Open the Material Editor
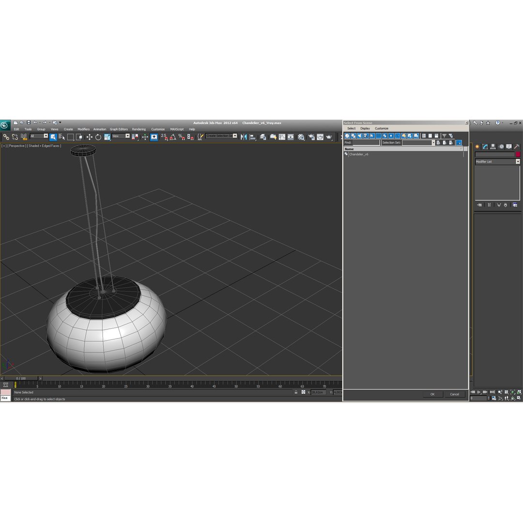The width and height of the screenshot is (523, 523). 301,137
